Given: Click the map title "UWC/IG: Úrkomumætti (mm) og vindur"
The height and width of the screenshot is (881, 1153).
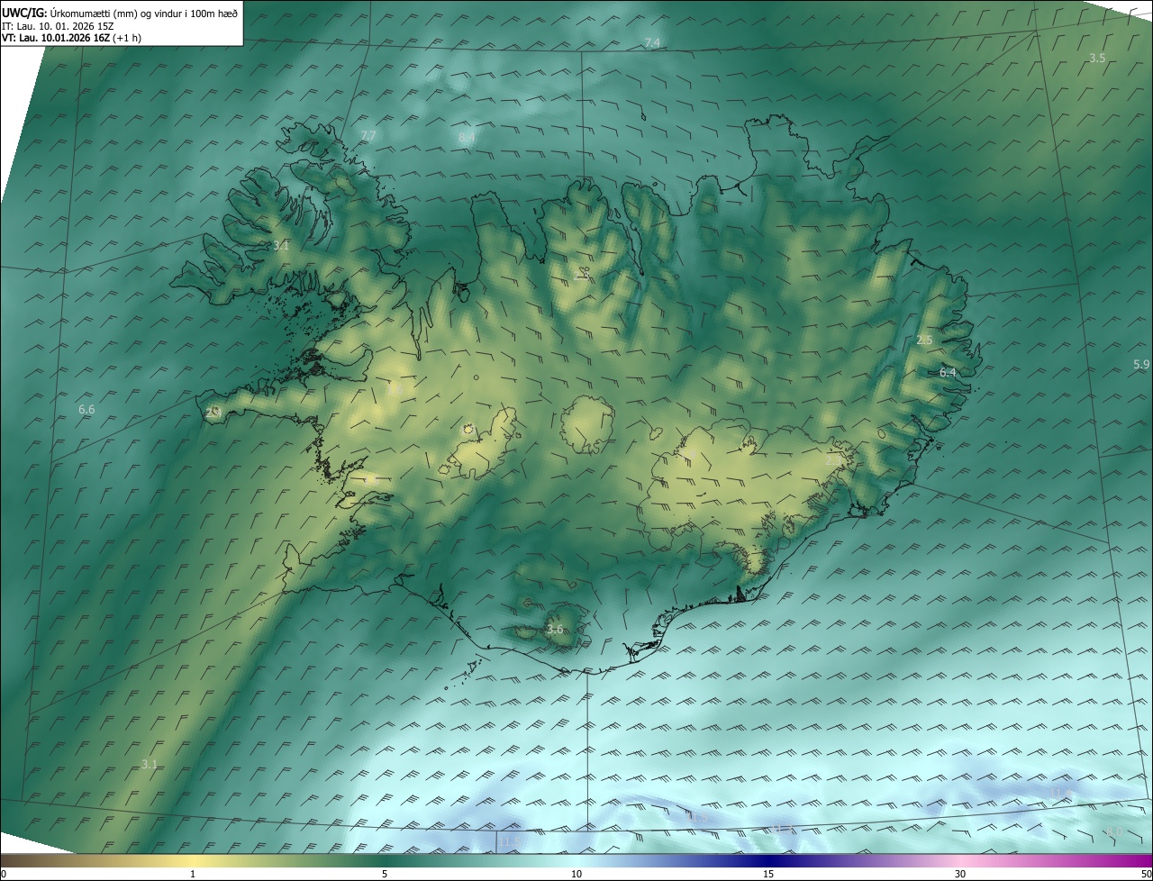Looking at the screenshot, I should point(120,13).
